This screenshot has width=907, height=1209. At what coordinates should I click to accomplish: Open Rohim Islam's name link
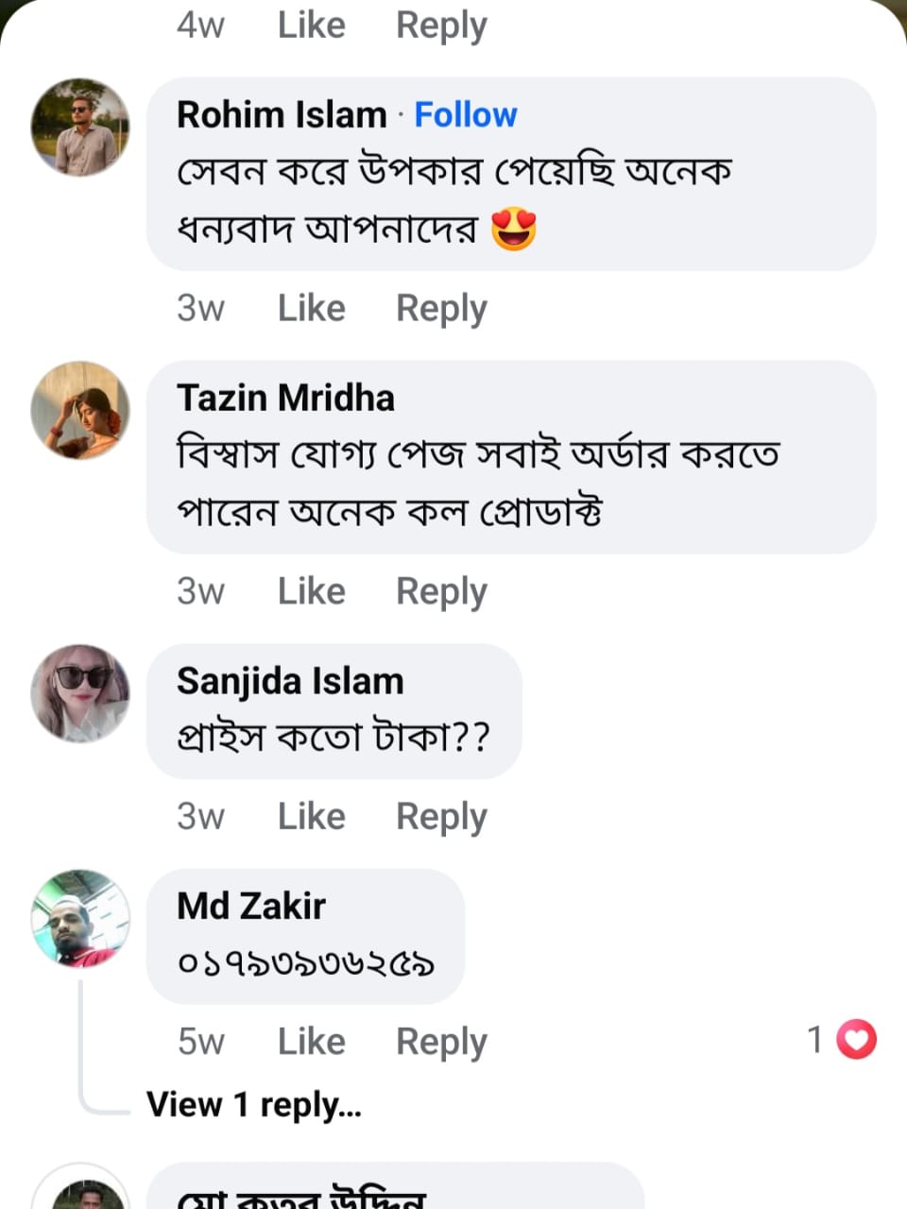pos(282,115)
